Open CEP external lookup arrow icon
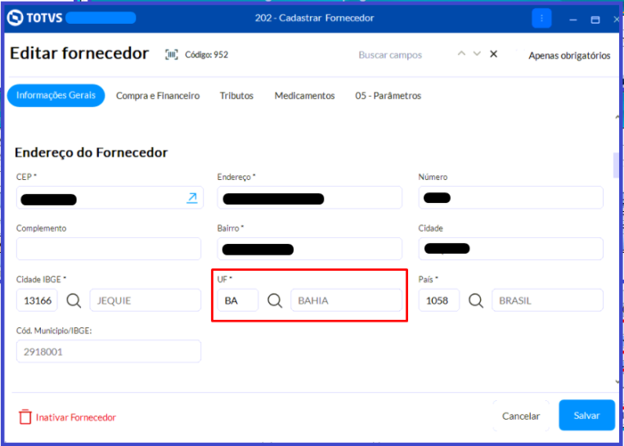The image size is (624, 446). pyautogui.click(x=192, y=197)
